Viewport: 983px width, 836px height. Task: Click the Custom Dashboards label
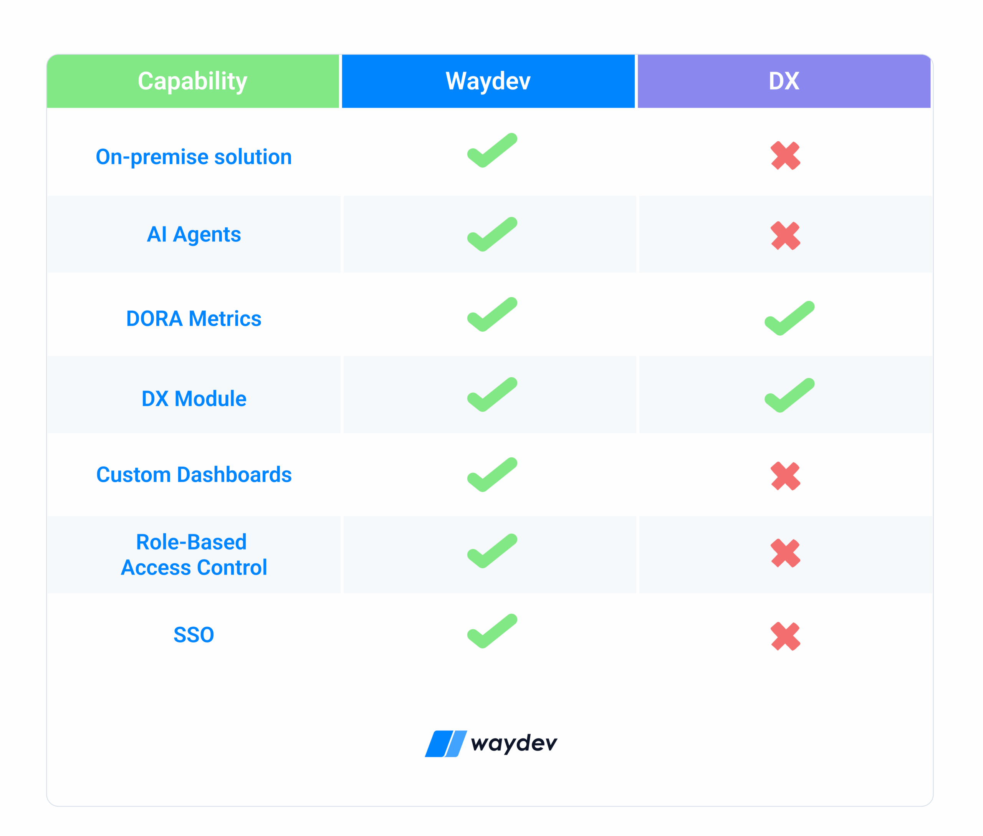194,474
